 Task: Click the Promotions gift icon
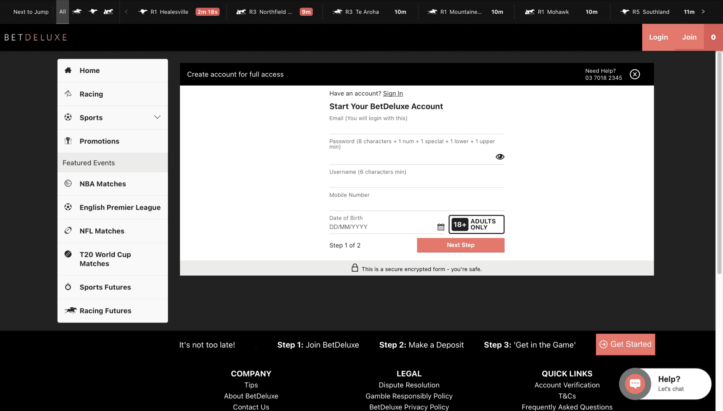point(68,141)
